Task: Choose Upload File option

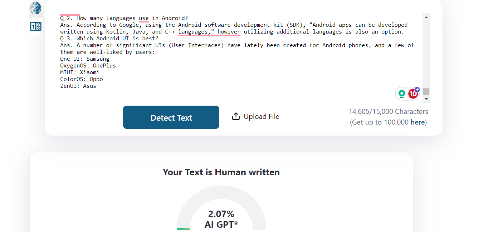Action: pyautogui.click(x=255, y=116)
